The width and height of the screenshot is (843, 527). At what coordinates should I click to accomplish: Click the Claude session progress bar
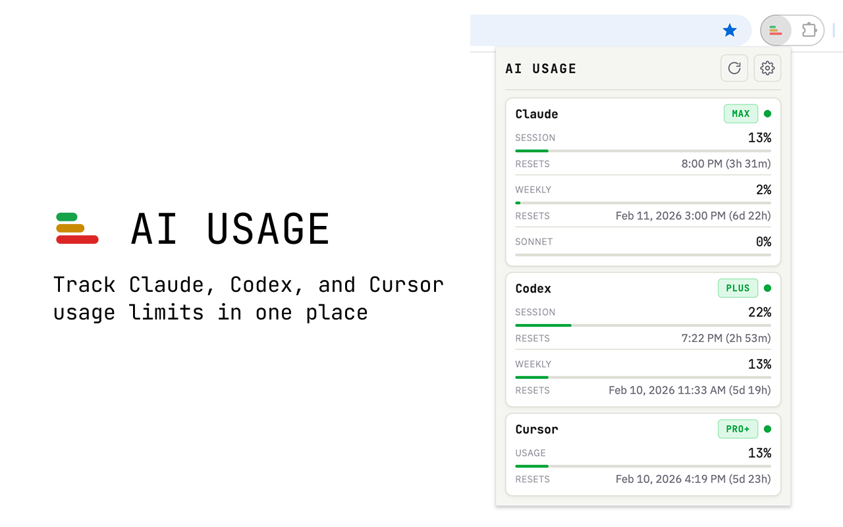tap(643, 151)
